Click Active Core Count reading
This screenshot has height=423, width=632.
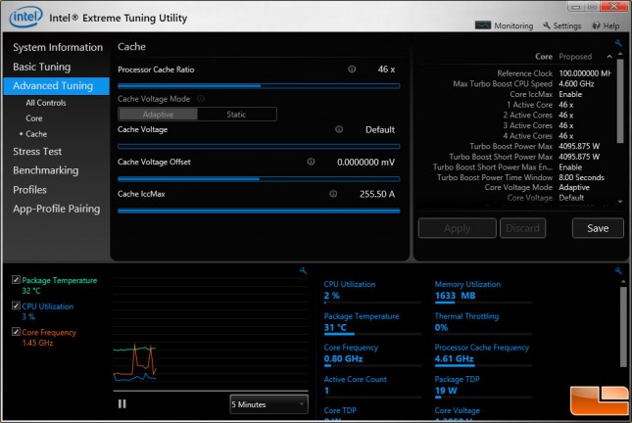(326, 391)
